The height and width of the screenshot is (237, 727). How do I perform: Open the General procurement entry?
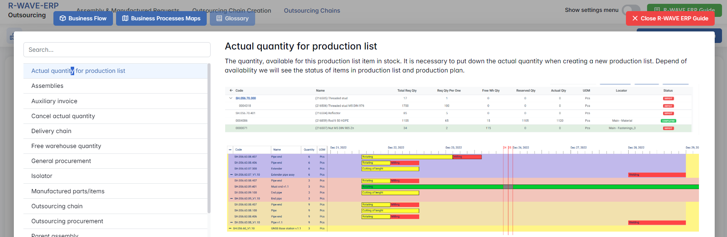pyautogui.click(x=61, y=161)
